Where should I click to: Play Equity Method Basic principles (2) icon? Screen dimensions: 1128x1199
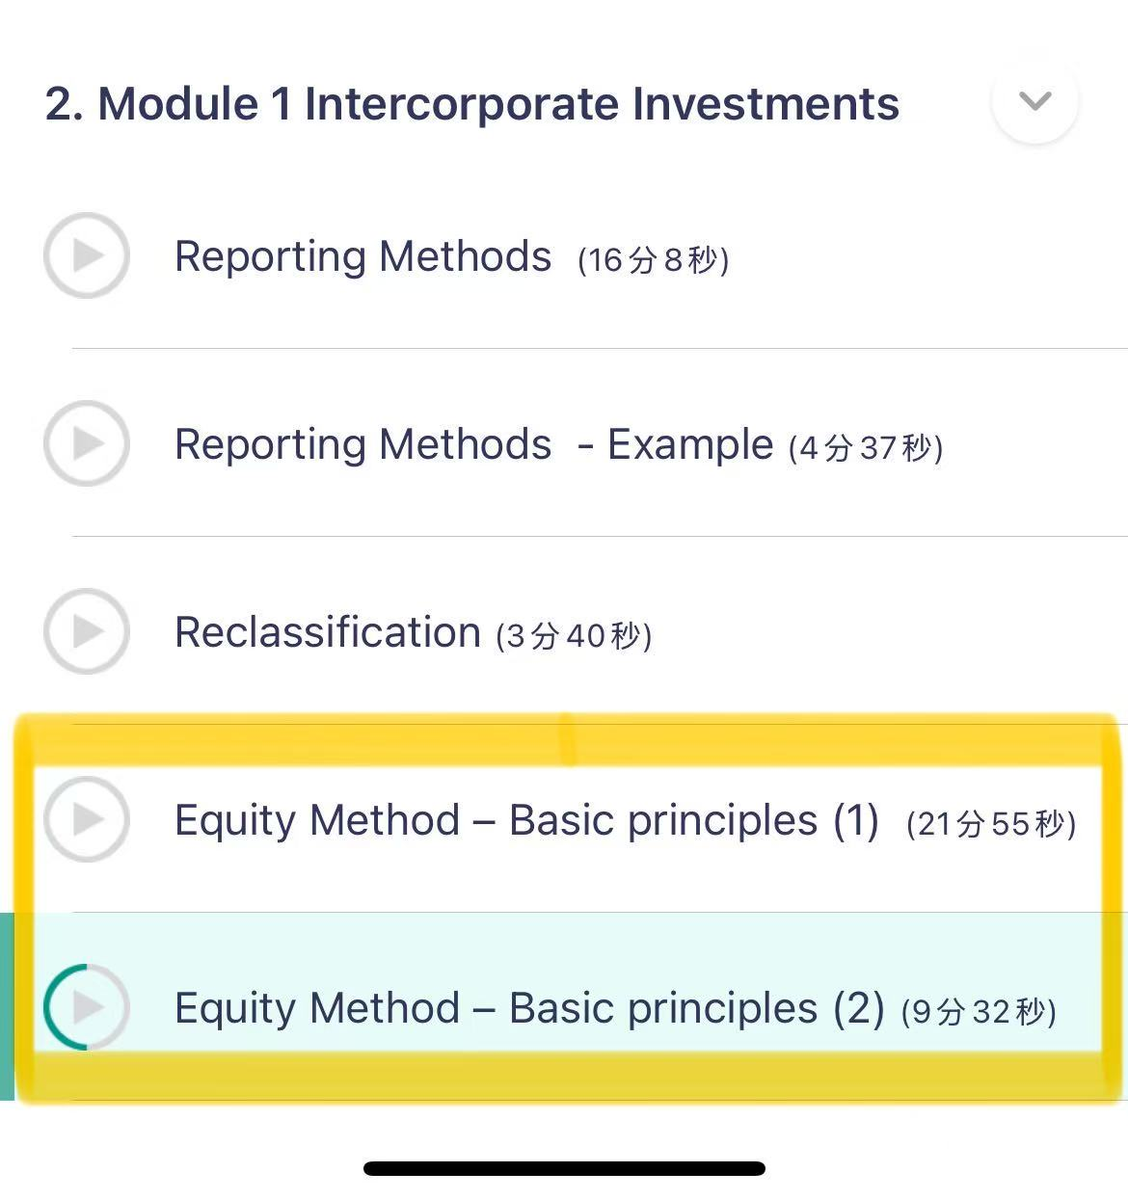click(87, 1006)
